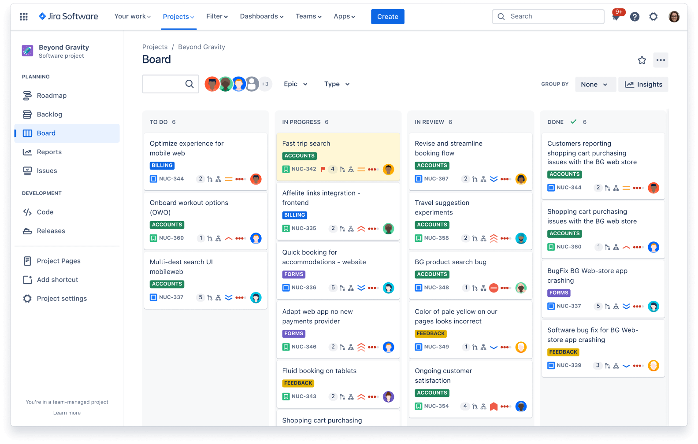Click the notifications icon with 9+ badge

point(616,17)
